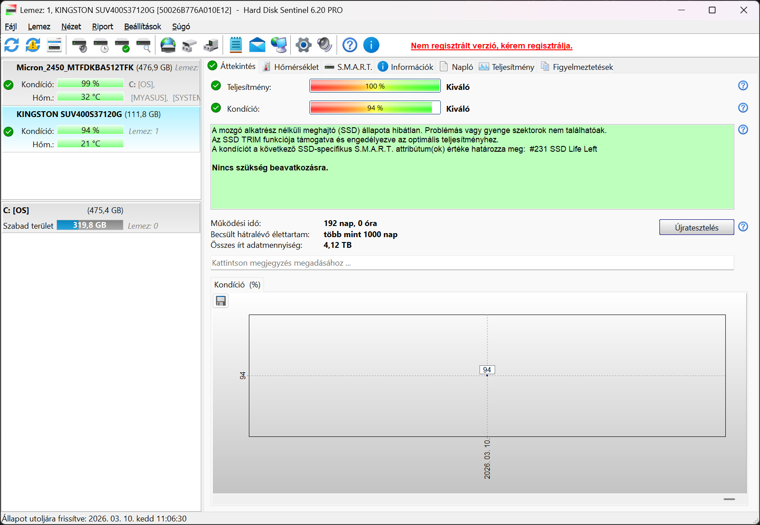Click the second drive boxes toolbar icon
The width and height of the screenshot is (760, 525).
click(x=211, y=45)
